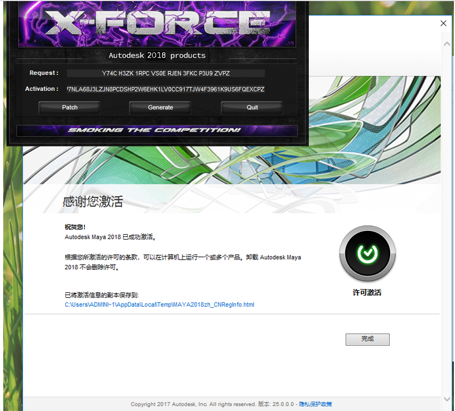Open the MAYA2018zh_CNRegInfo.html file link
Viewport: 455px width, 411px height.
tap(160, 305)
